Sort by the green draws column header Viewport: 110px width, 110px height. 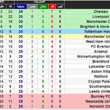(43, 7)
